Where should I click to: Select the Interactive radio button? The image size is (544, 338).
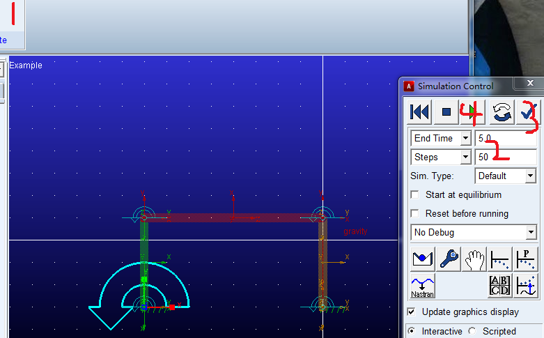point(412,331)
